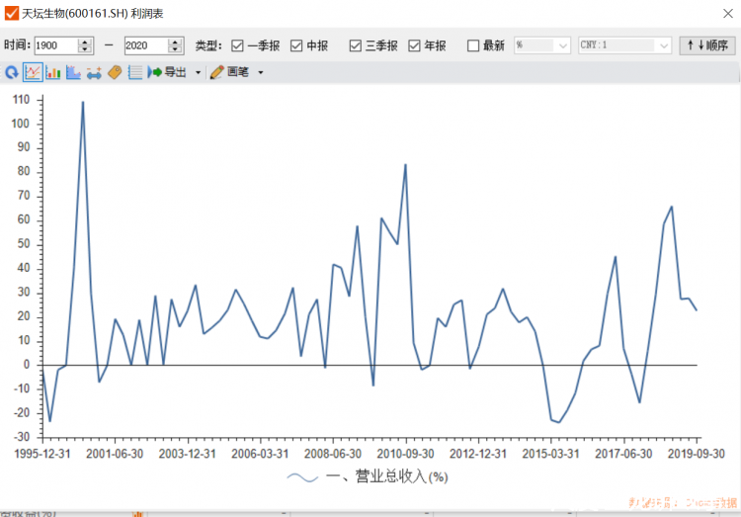This screenshot has height=517, width=741.
Task: Enable the 最新 checkbox
Action: pyautogui.click(x=473, y=45)
